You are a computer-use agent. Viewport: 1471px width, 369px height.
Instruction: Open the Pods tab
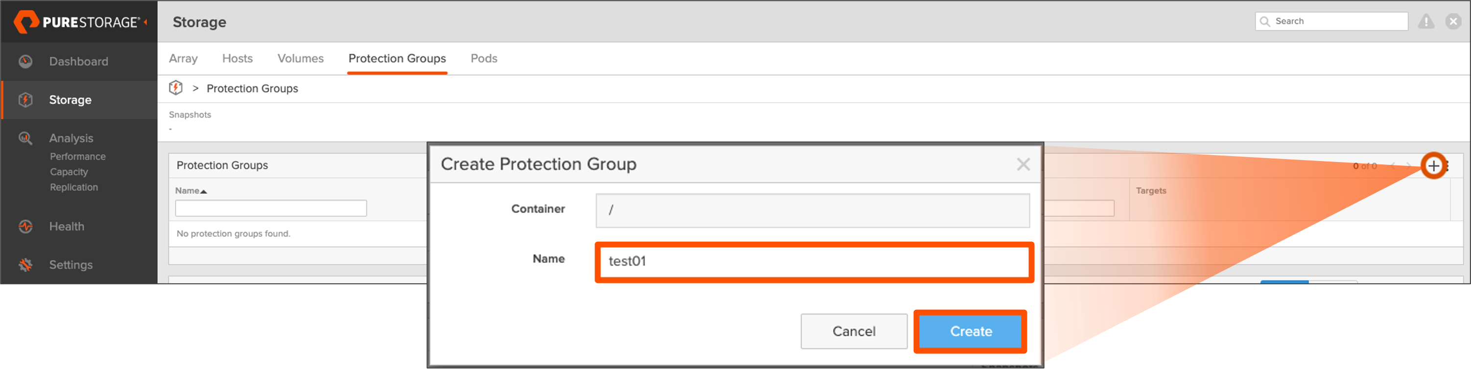(484, 59)
